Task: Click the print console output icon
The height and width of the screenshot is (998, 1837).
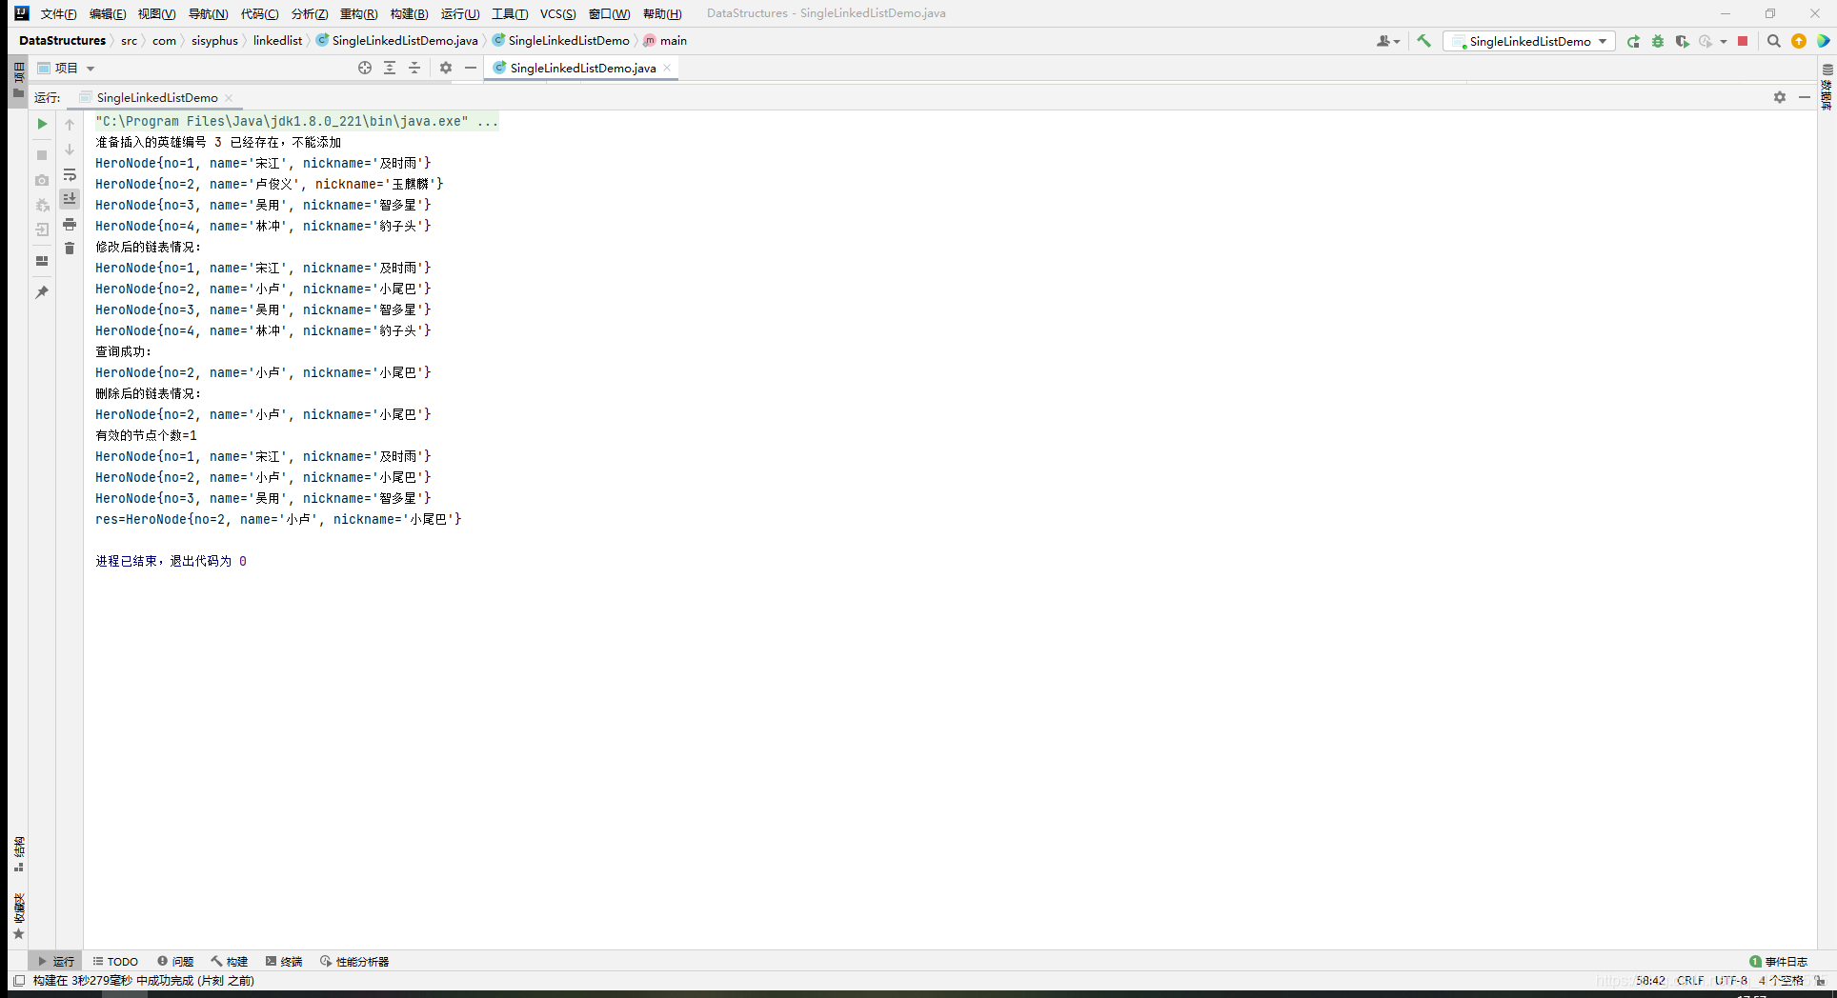Action: coord(70,224)
